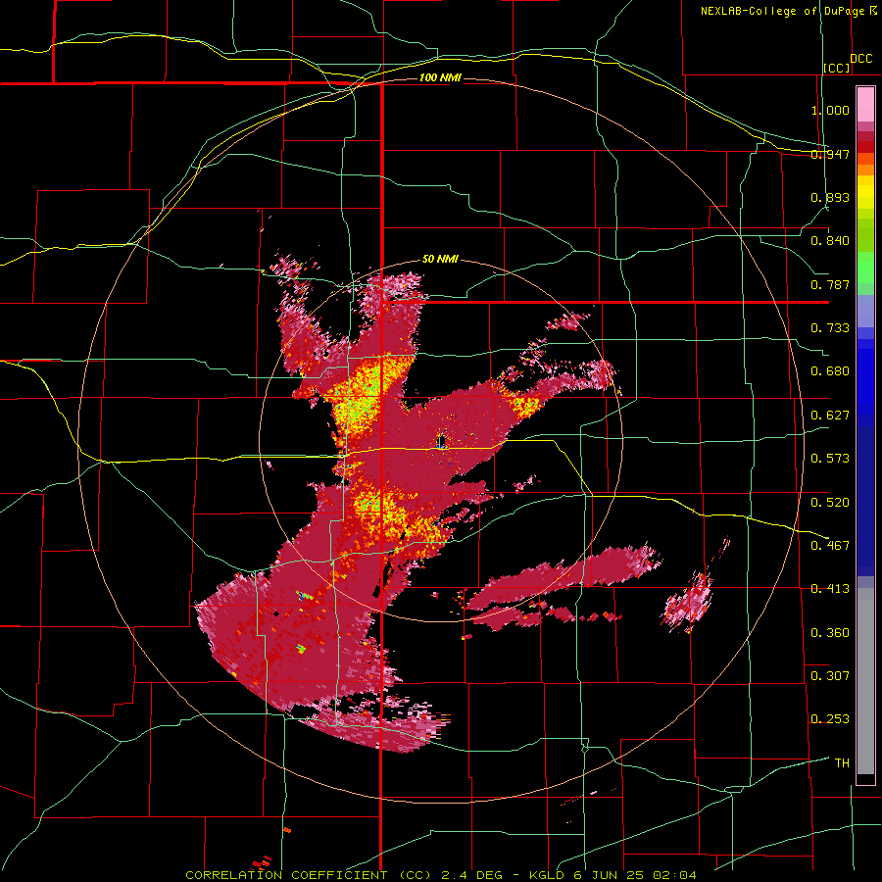The height and width of the screenshot is (882, 882).
Task: Pick the gray segment of the color bar
Action: pyautogui.click(x=865, y=681)
